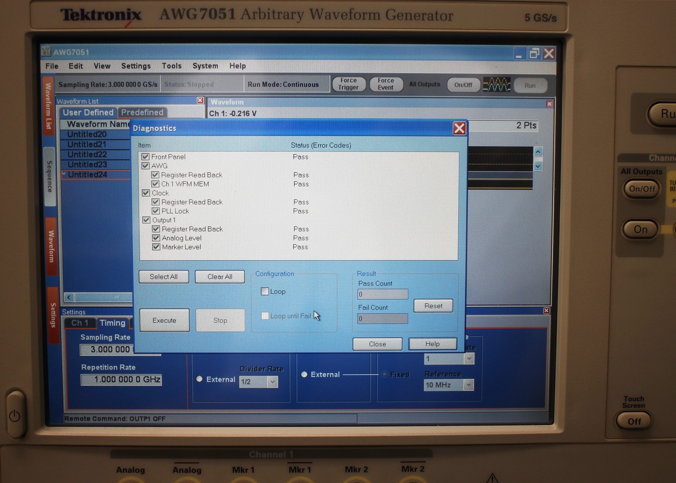Click the Force Trigger button

click(348, 84)
